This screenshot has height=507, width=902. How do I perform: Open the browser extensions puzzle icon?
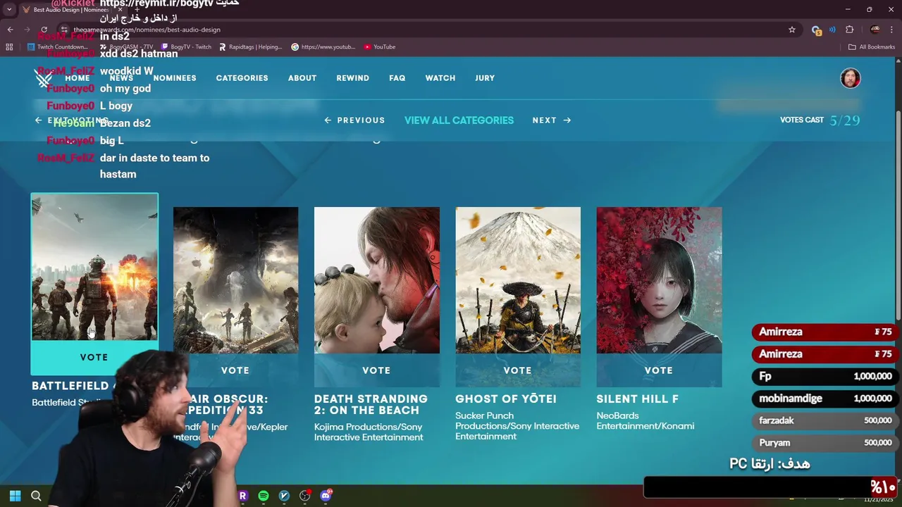849,30
